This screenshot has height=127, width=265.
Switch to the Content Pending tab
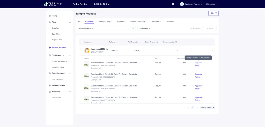[138, 21]
